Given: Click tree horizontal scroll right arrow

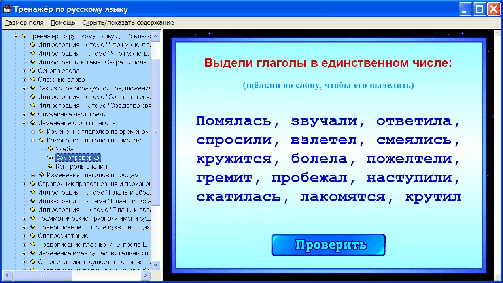Looking at the screenshot, I should [x=146, y=275].
